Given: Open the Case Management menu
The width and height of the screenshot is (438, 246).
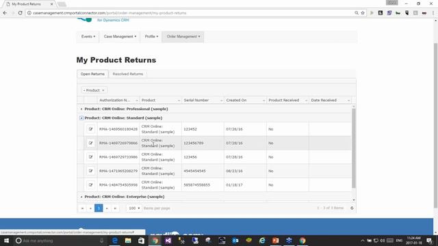Looking at the screenshot, I should point(120,36).
